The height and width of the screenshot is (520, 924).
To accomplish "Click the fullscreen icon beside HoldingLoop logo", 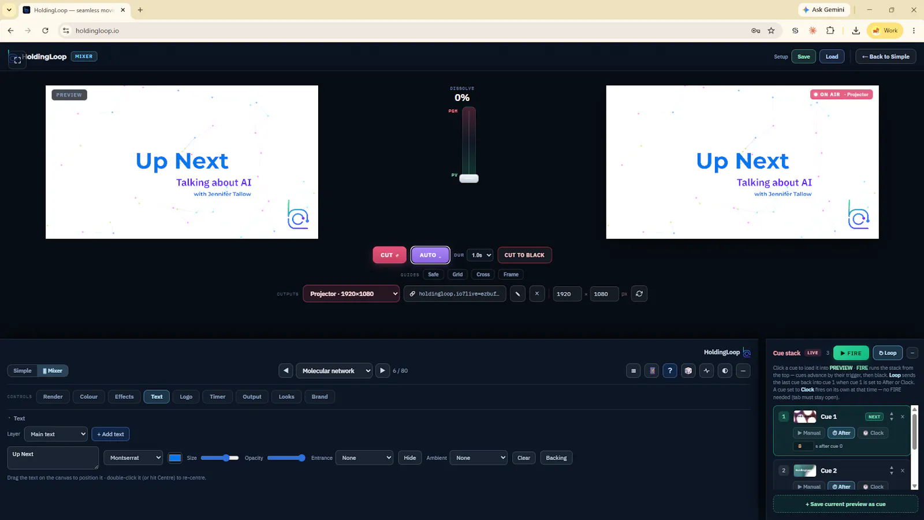I will pos(17,59).
